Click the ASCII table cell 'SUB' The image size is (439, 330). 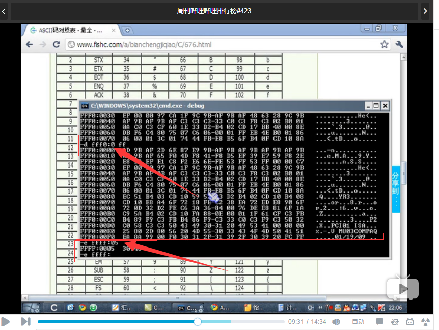99,270
